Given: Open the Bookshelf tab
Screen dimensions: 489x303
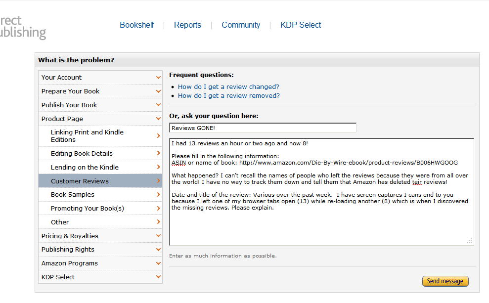Looking at the screenshot, I should 137,25.
